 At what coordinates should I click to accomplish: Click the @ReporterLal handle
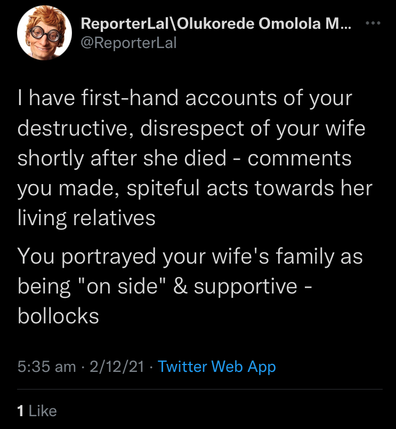click(128, 43)
